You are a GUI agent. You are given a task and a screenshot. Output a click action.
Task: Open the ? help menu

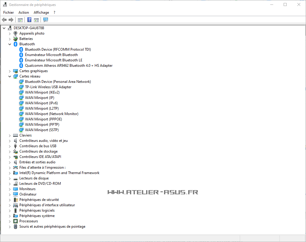click(x=55, y=13)
